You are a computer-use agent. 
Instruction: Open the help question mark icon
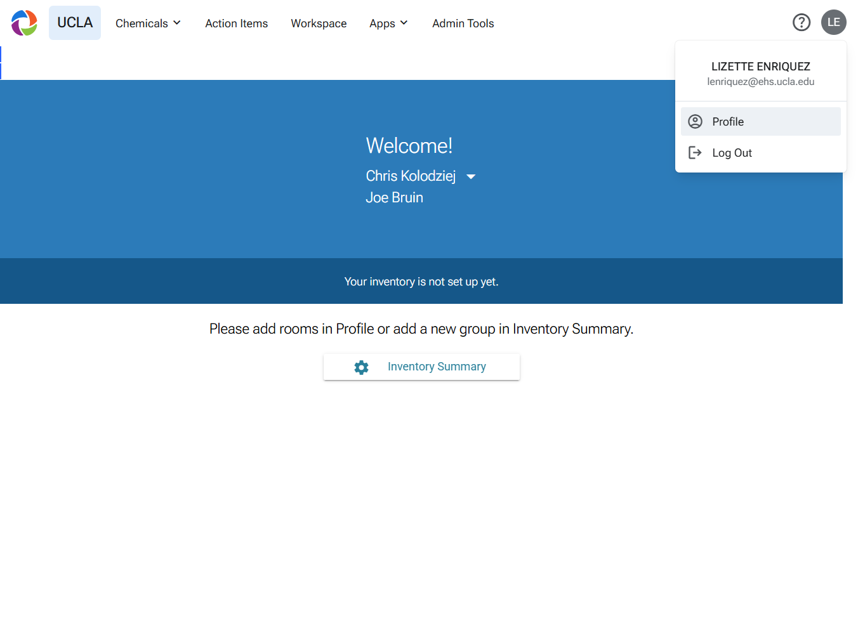[x=802, y=22]
